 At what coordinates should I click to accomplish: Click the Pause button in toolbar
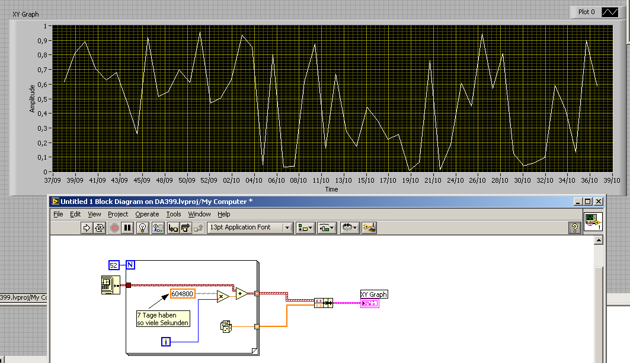click(127, 228)
